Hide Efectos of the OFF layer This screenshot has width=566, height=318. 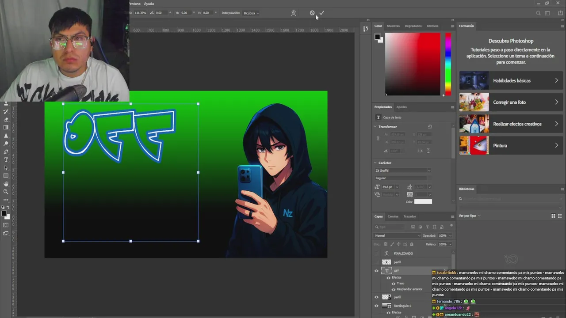[x=388, y=278]
